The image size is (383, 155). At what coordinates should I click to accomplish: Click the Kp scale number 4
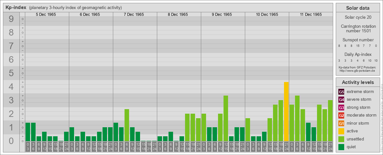click(11, 87)
